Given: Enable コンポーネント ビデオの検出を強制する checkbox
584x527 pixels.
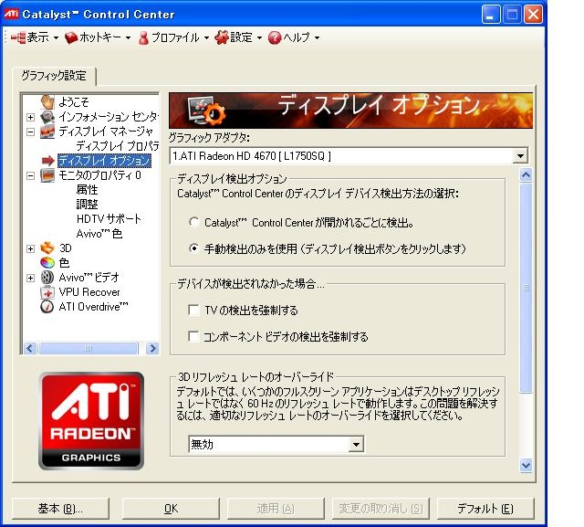Looking at the screenshot, I should tap(193, 336).
